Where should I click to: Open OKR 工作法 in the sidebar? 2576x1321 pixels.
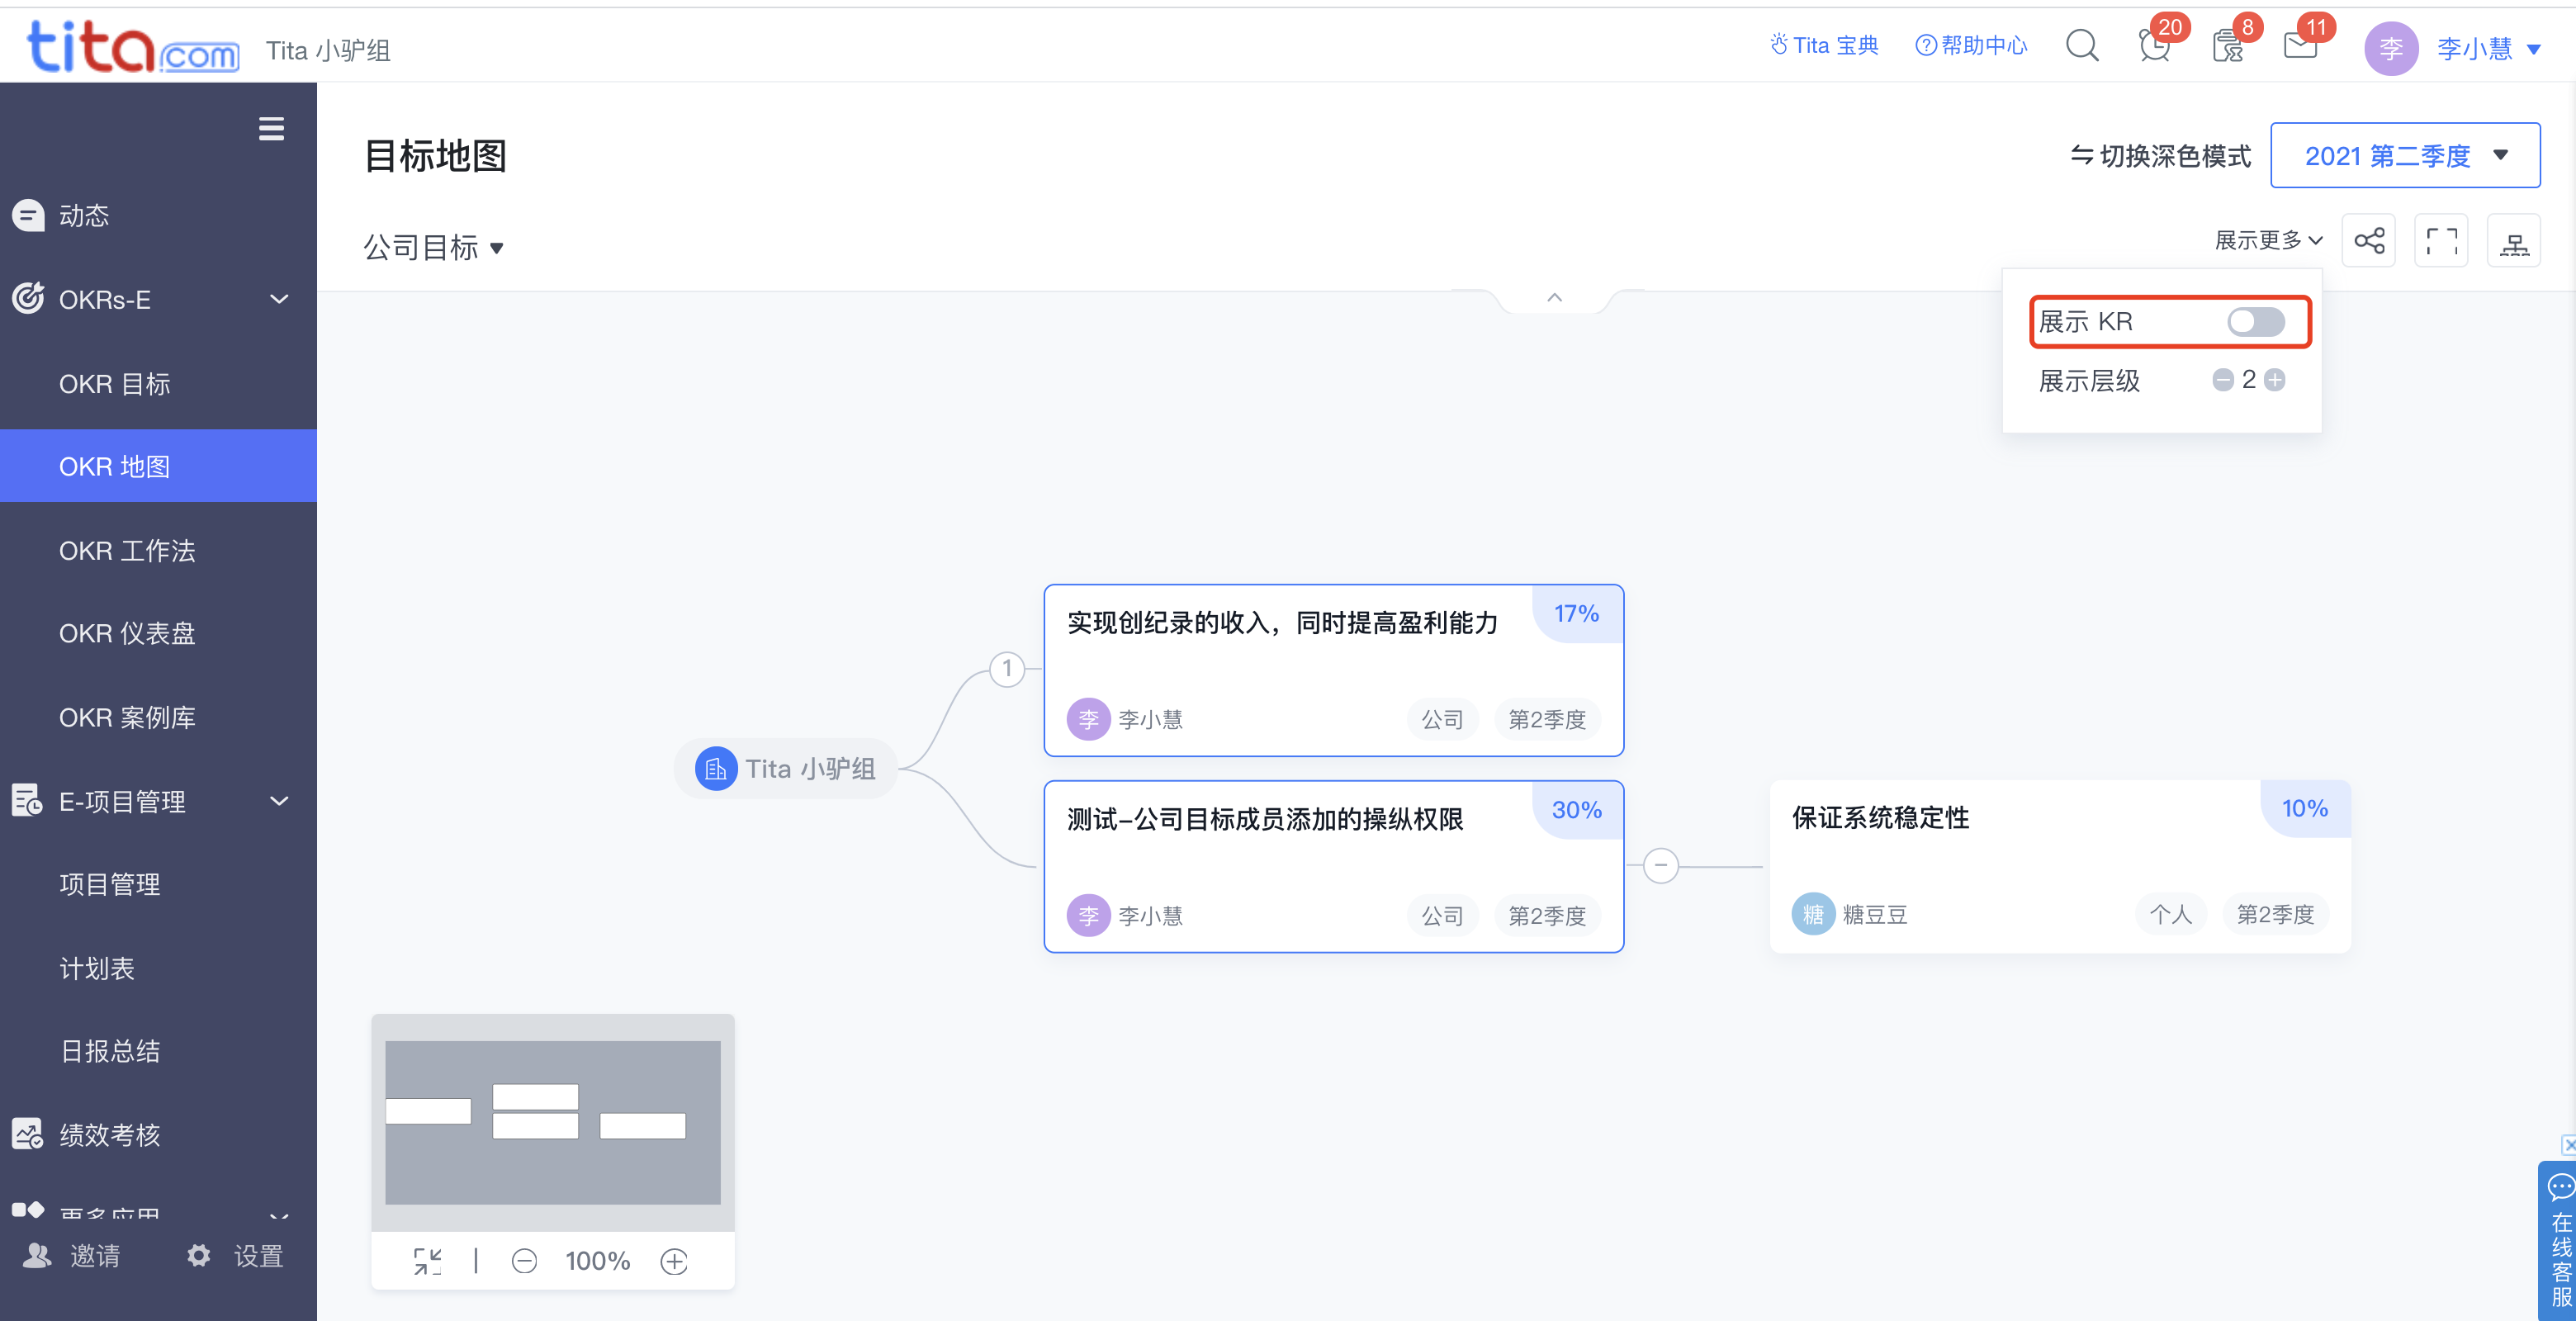[158, 550]
